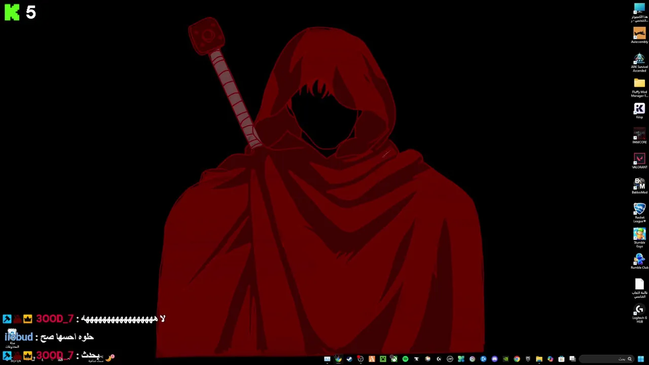Open Logitech G HUB desktop shortcut
The height and width of the screenshot is (365, 649).
(639, 313)
